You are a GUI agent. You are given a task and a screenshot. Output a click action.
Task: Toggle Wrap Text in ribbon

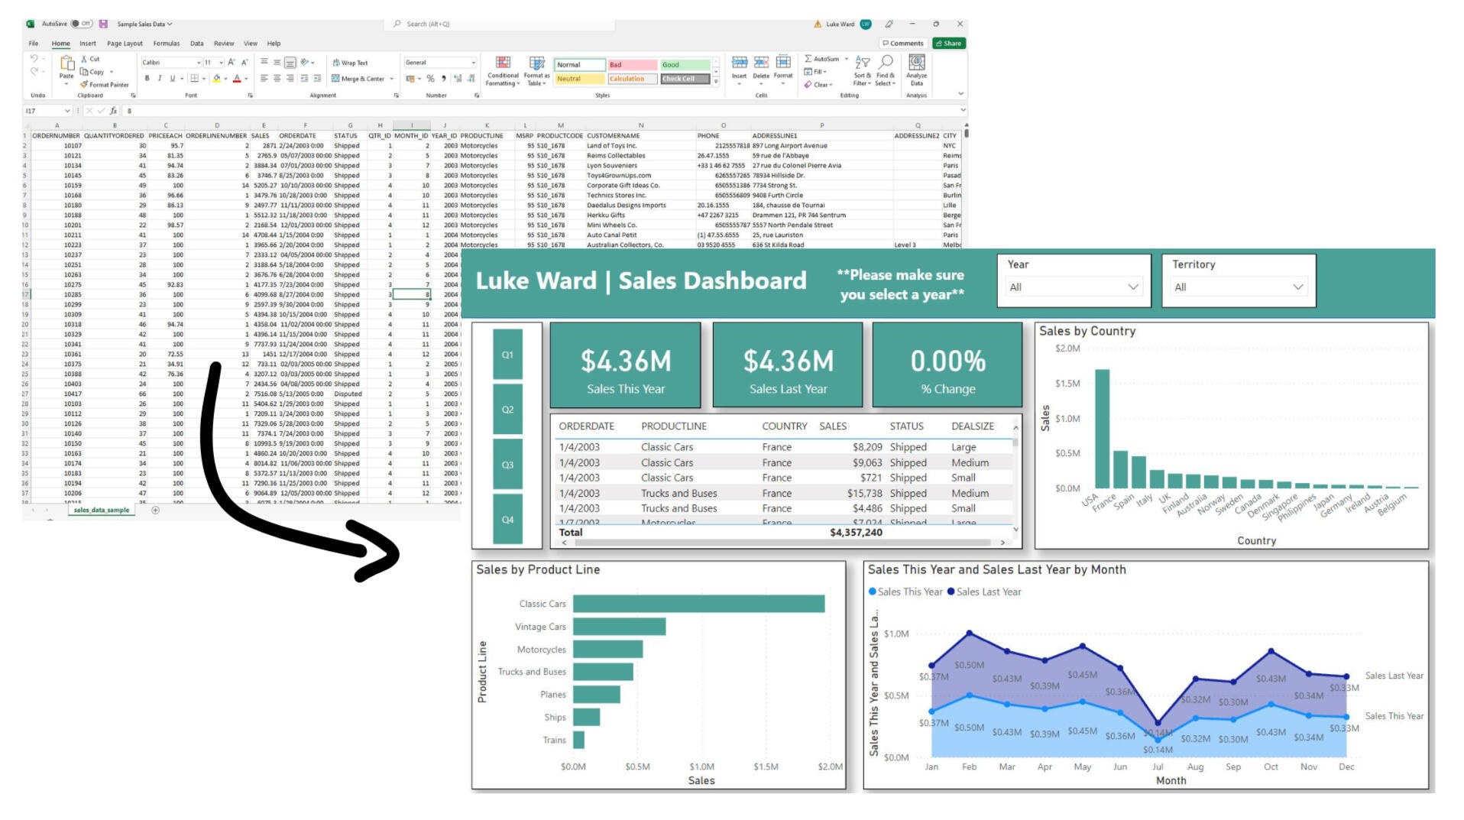tap(350, 63)
